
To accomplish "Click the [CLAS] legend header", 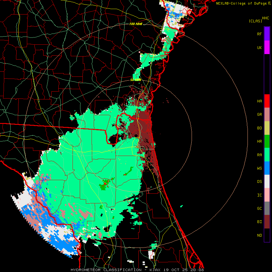I will pos(255,21).
